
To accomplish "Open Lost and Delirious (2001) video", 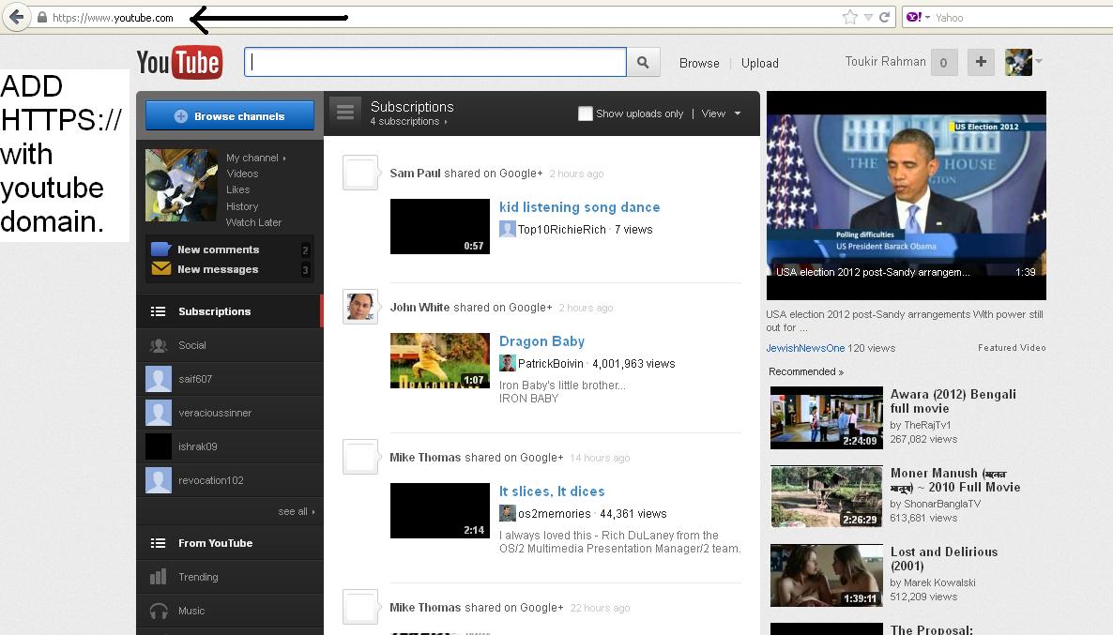I will (x=943, y=559).
